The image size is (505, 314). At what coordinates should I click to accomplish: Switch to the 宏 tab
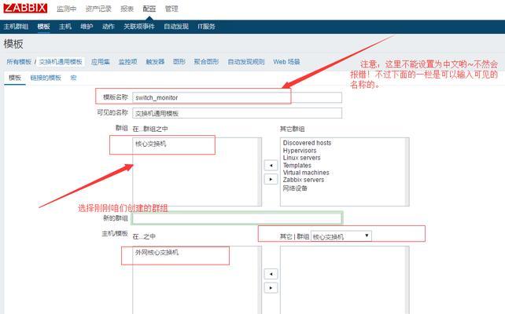pyautogui.click(x=73, y=78)
